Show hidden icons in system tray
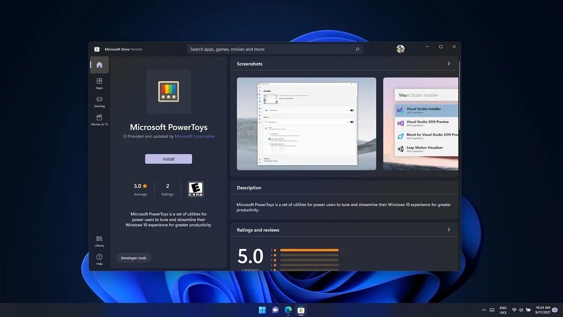Image resolution: width=563 pixels, height=317 pixels. (x=484, y=310)
